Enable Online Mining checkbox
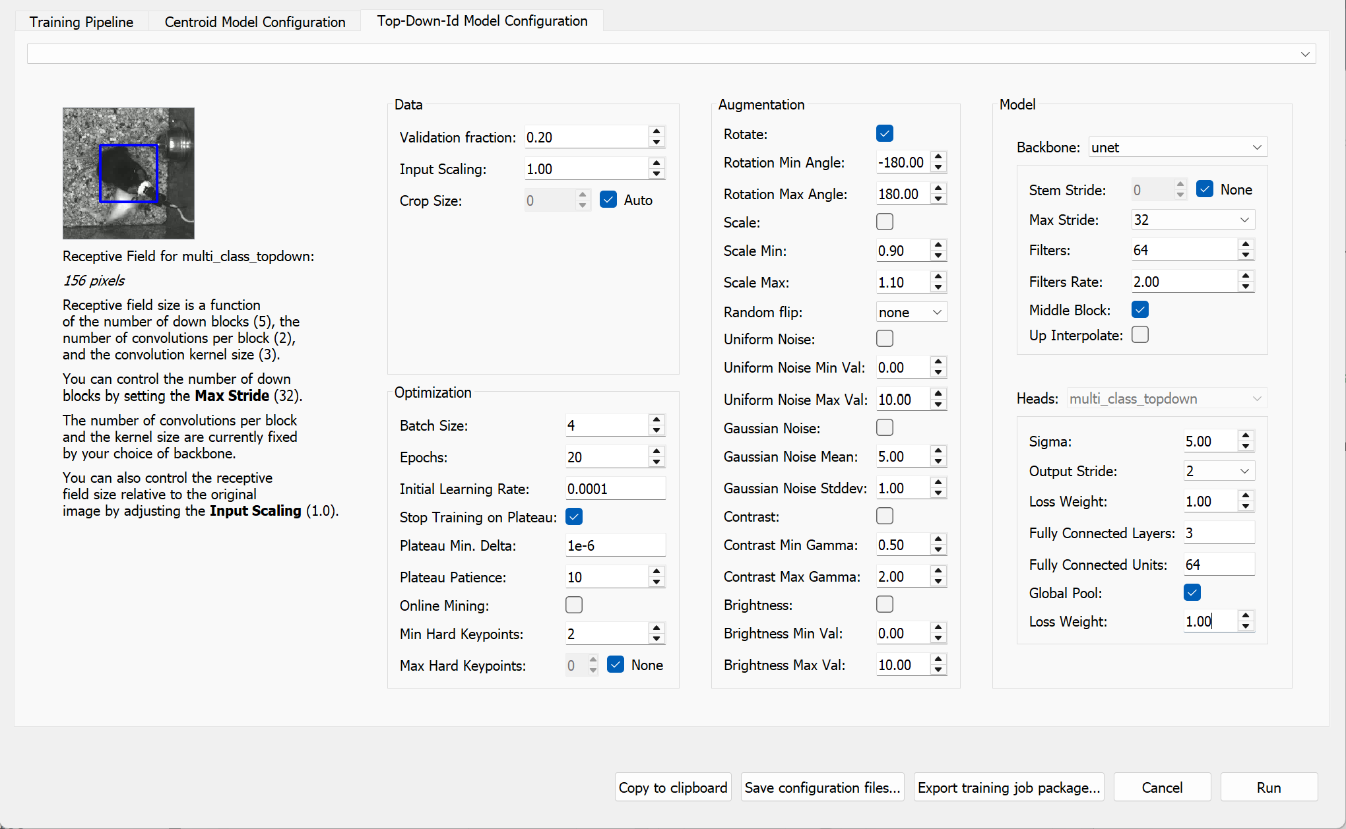Screen dimensions: 1346x829 pos(573,605)
